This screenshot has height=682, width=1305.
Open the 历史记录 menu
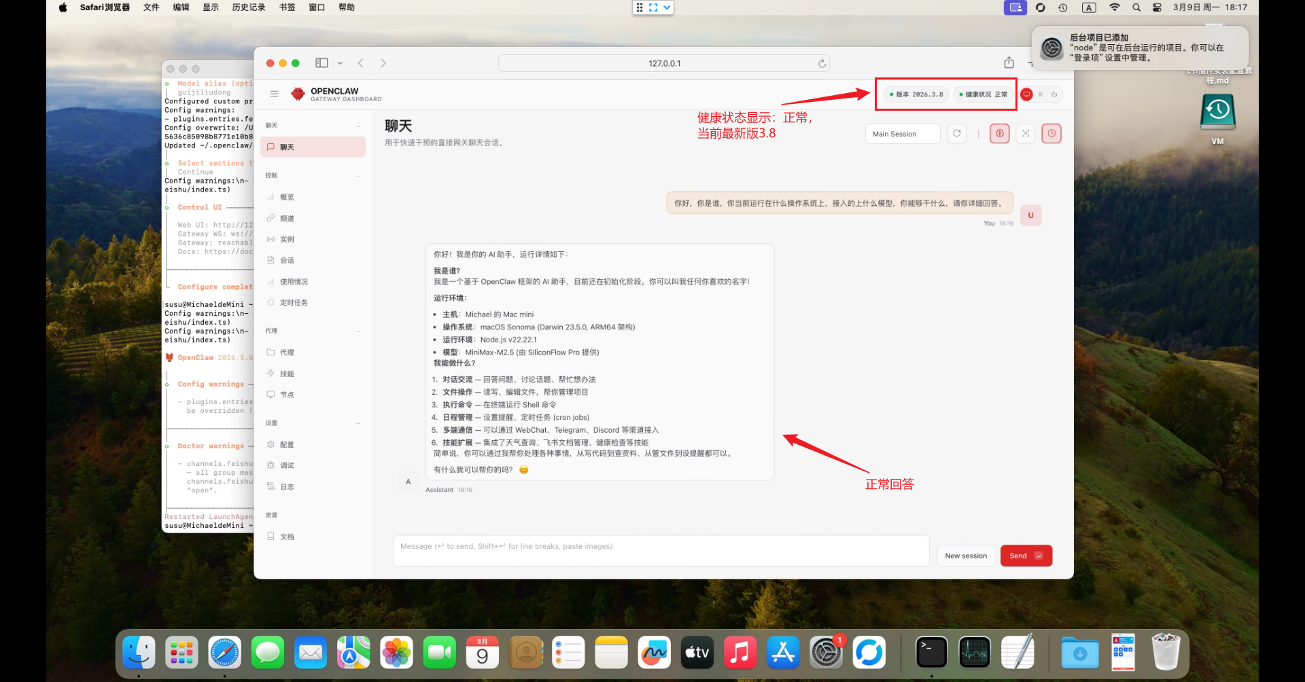pos(249,7)
